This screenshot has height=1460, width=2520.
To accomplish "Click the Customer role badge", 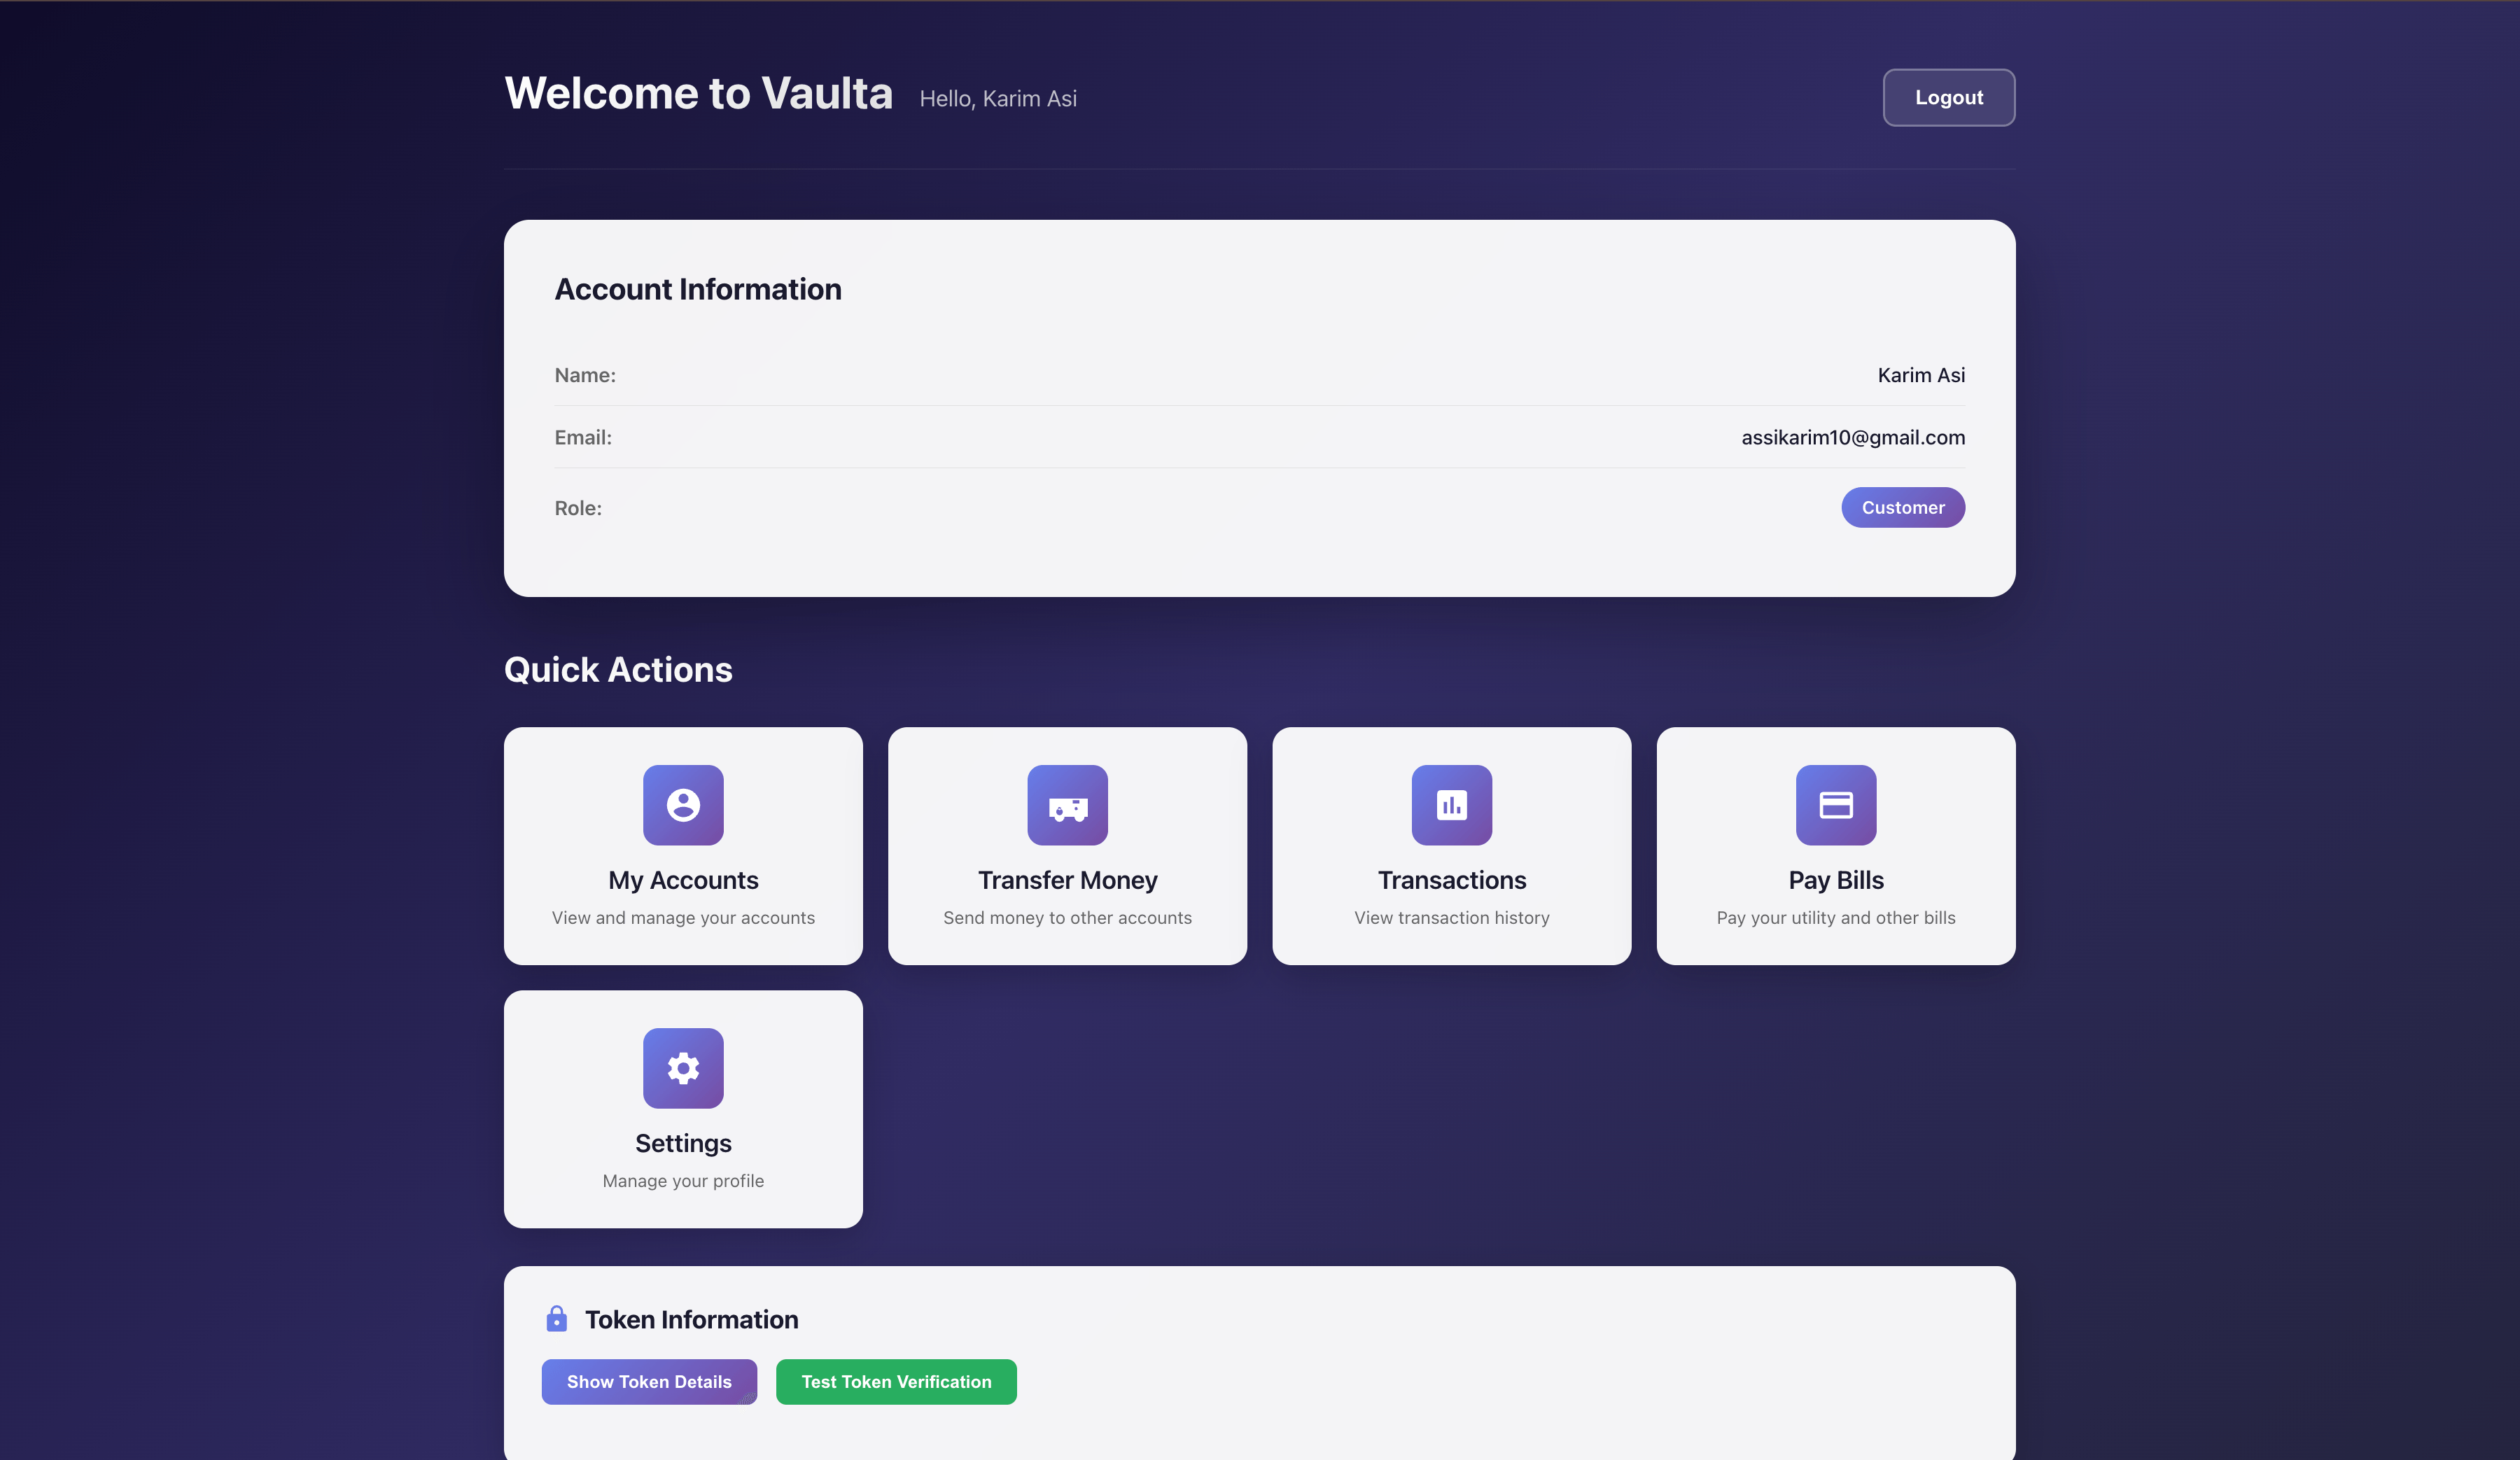I will pyautogui.click(x=1902, y=507).
